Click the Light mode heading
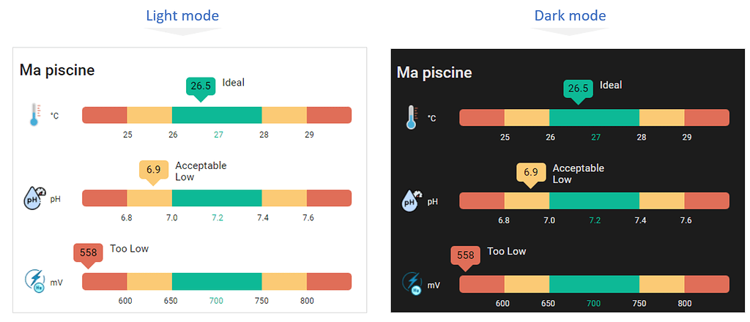Viewport: 750px width, 322px height. pyautogui.click(x=182, y=15)
